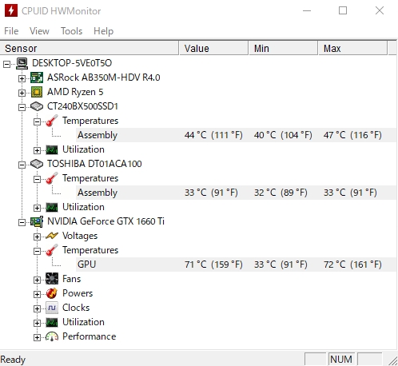
Task: Click the AMD Ryzen 5 CPU icon
Action: (x=37, y=92)
